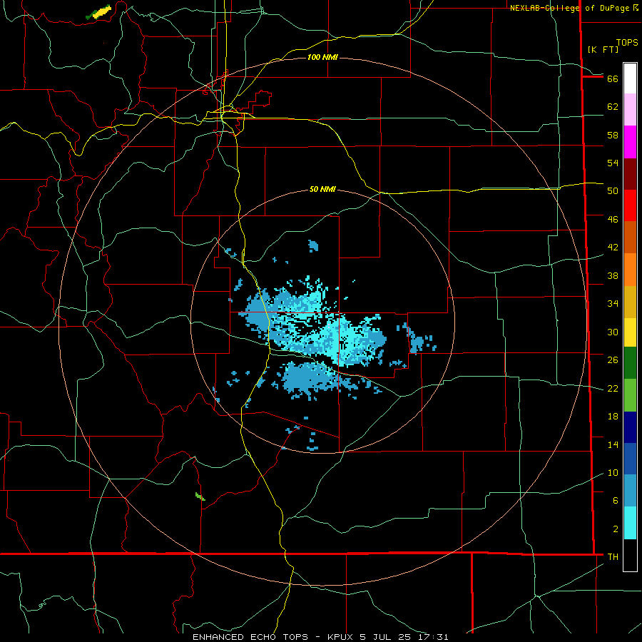Click the NEXLAB-College of DuPage credit text
This screenshot has width=642, height=642.
(570, 8)
